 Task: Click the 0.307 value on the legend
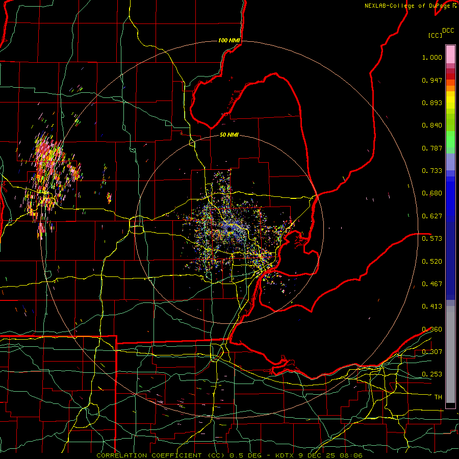point(432,352)
